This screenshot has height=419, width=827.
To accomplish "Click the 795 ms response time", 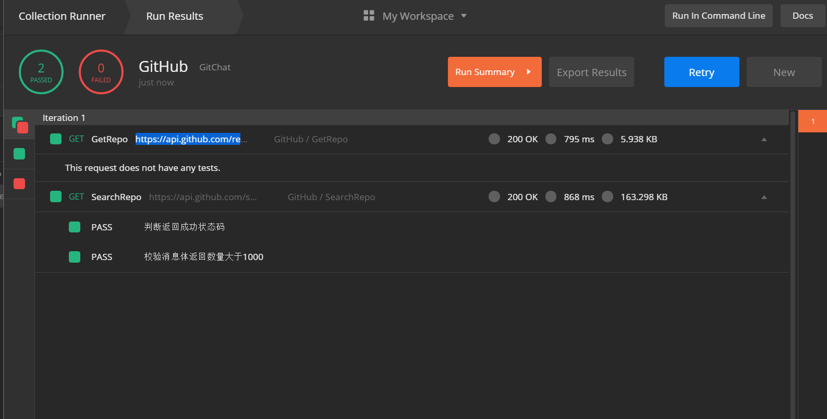I will pyautogui.click(x=579, y=139).
